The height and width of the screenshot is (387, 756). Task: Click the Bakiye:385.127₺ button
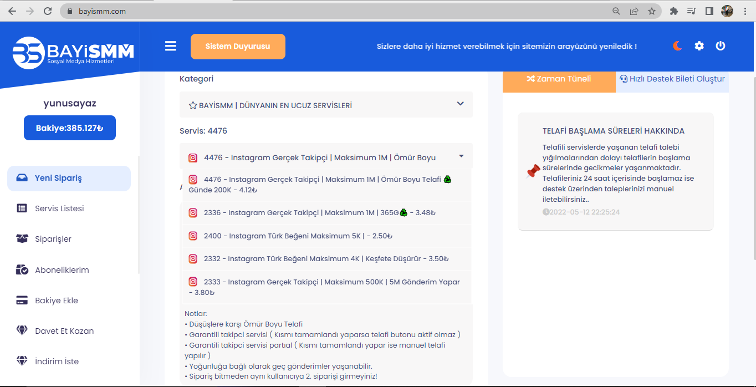[70, 128]
